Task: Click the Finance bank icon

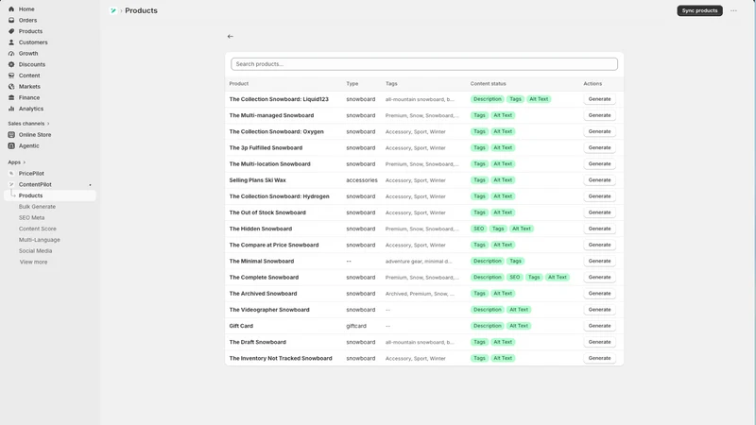Action: (x=11, y=98)
